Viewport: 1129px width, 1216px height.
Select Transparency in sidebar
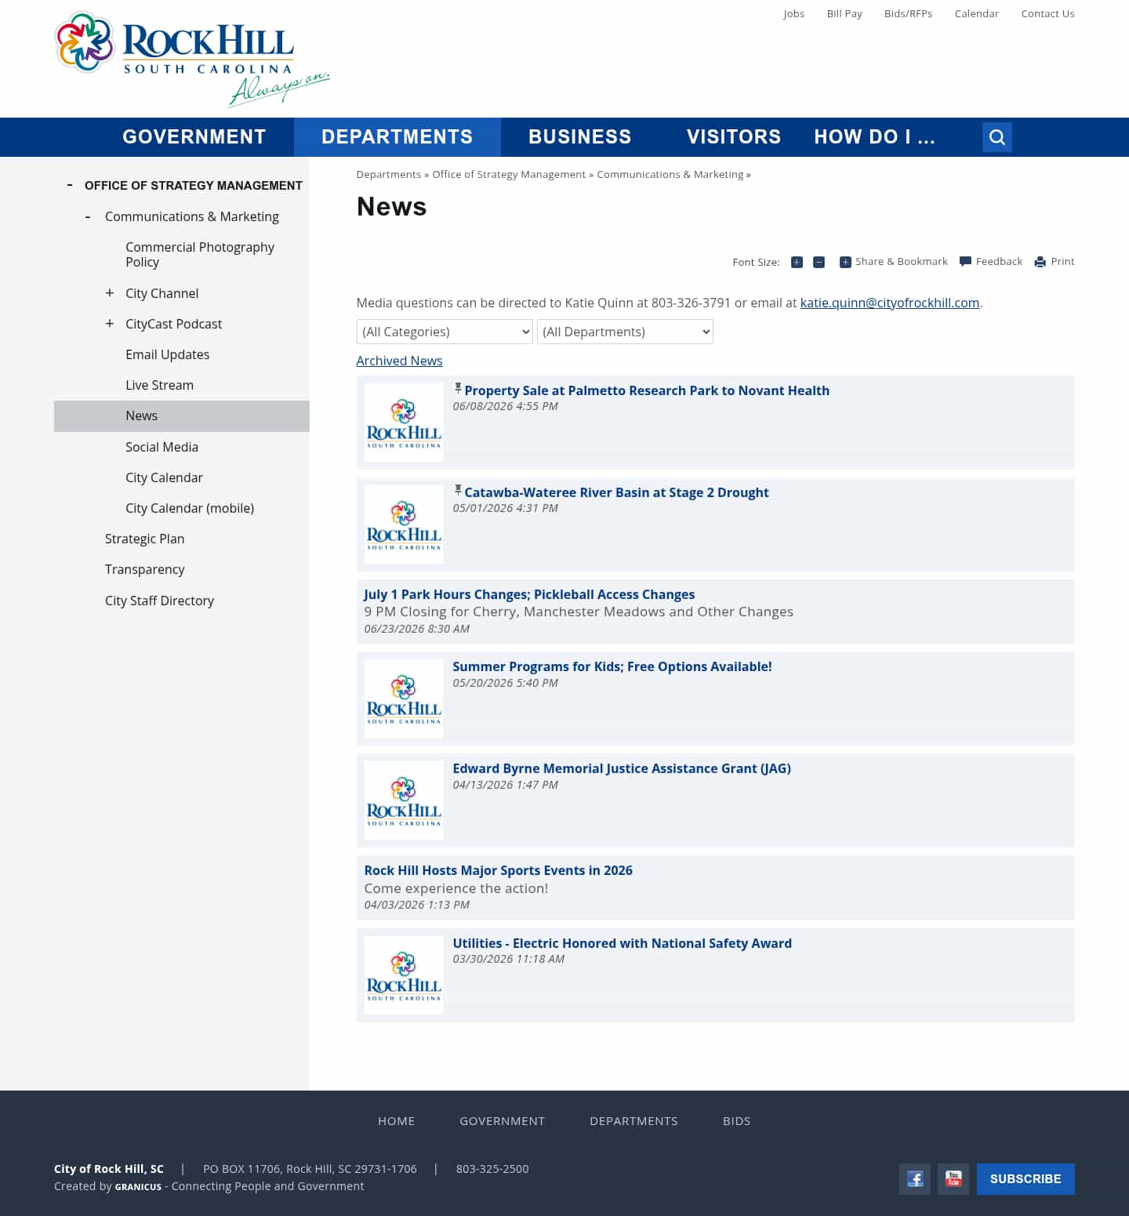(145, 569)
